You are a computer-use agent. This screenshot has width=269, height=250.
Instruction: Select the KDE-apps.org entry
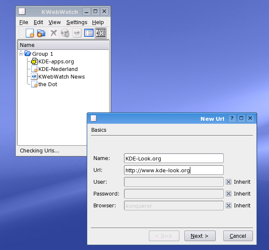[x=56, y=62]
